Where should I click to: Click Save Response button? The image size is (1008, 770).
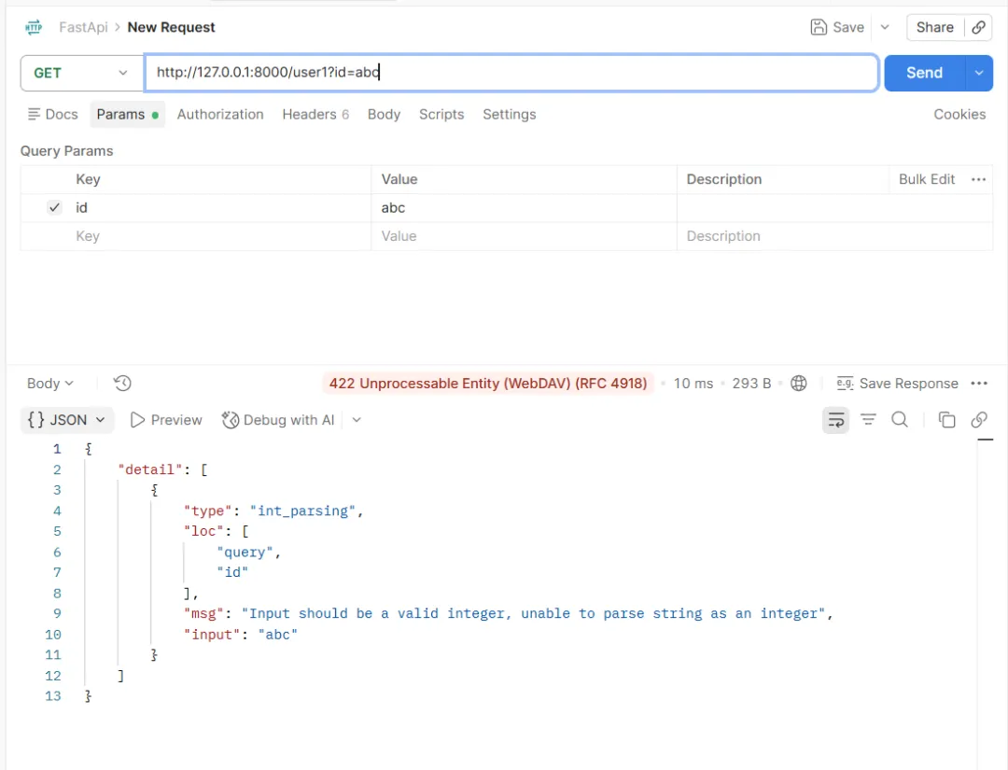898,383
